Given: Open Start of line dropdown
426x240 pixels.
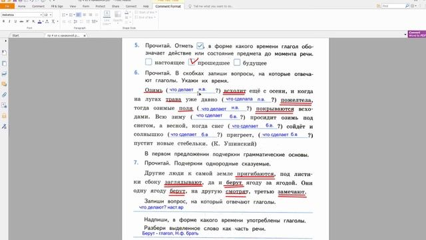Looking at the screenshot, I should (x=145, y=13).
